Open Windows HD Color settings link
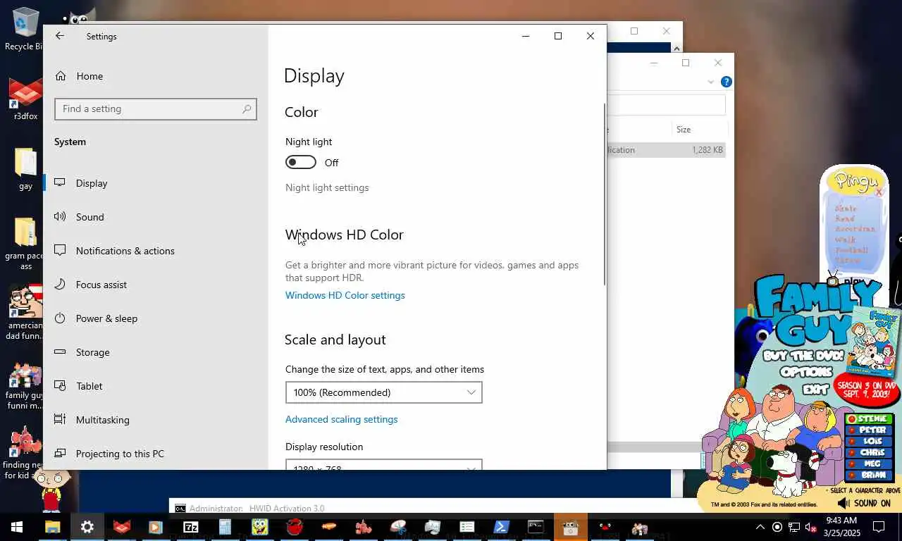This screenshot has height=541, width=902. [x=345, y=295]
